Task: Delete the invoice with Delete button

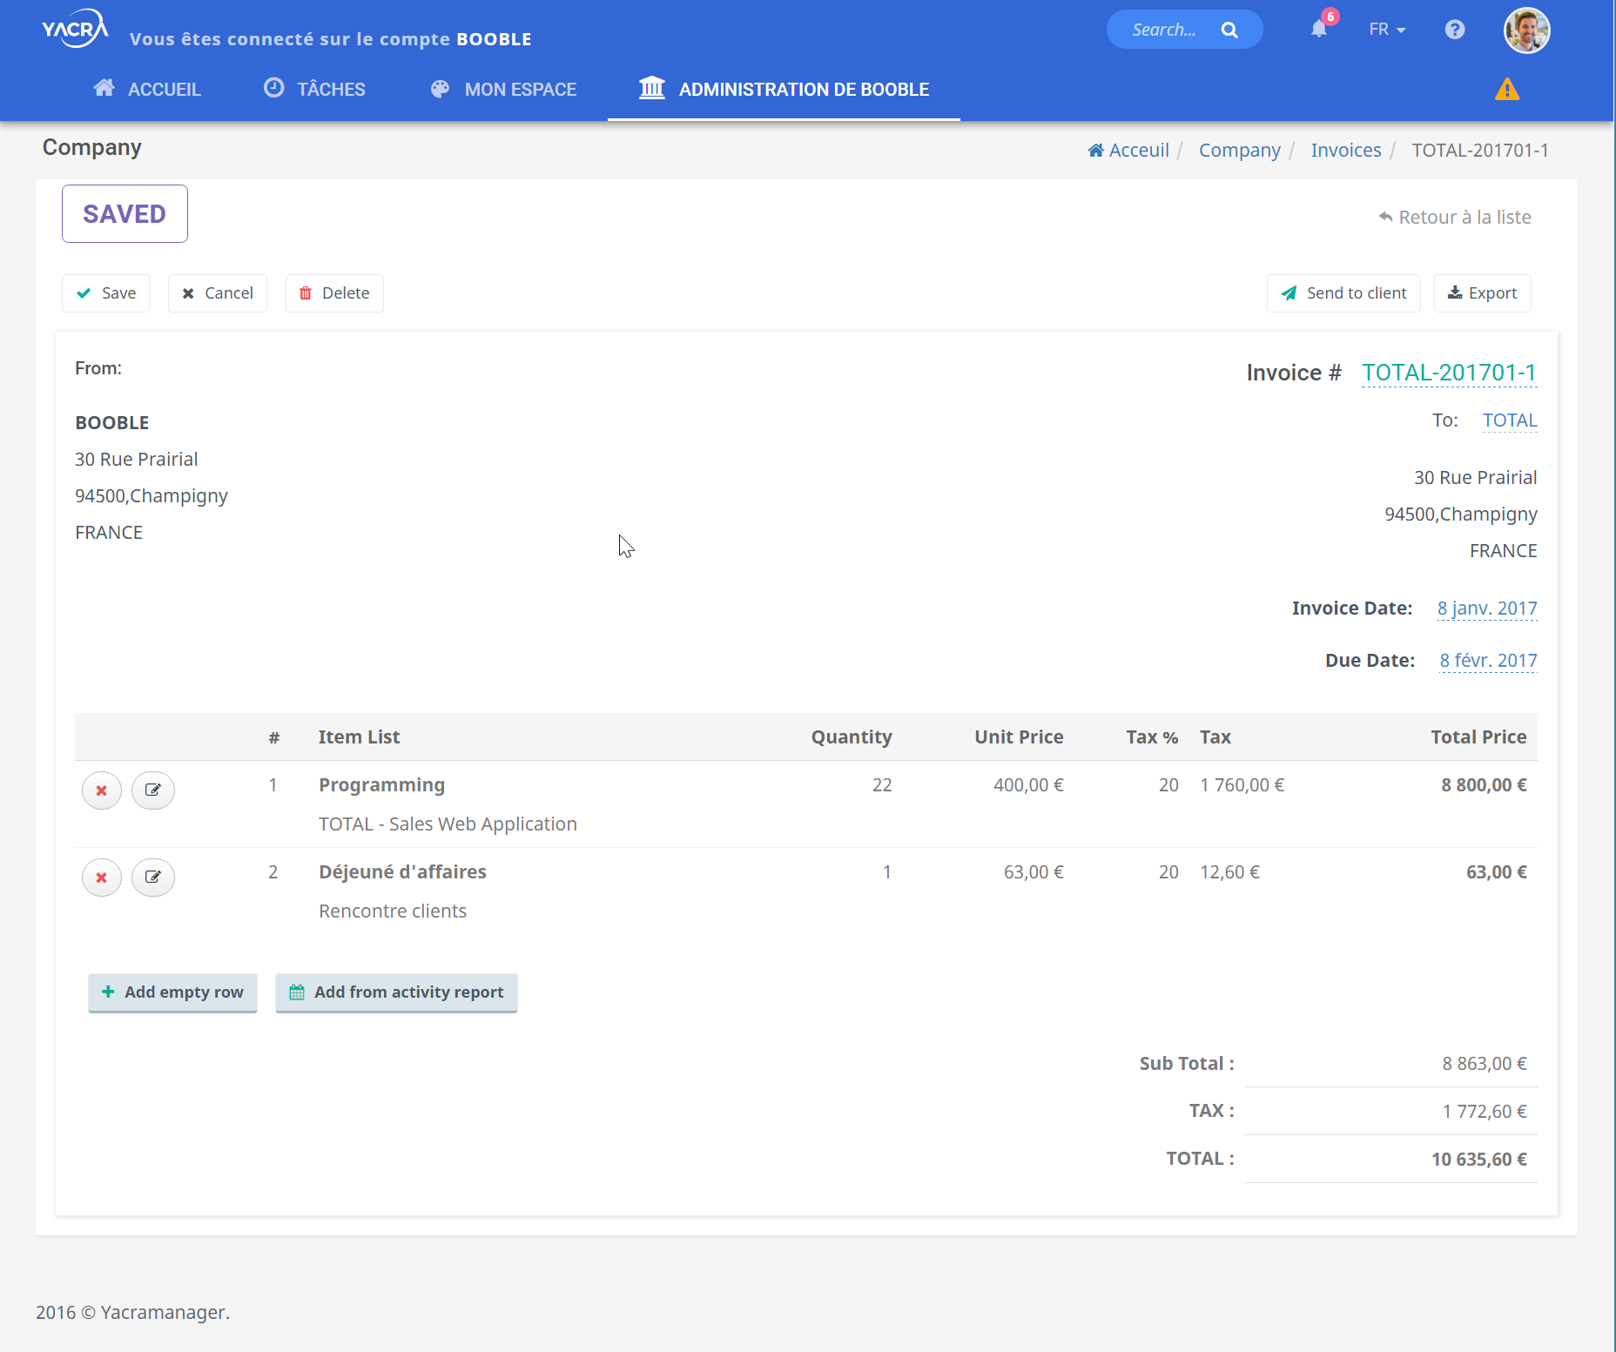Action: pyautogui.click(x=334, y=293)
